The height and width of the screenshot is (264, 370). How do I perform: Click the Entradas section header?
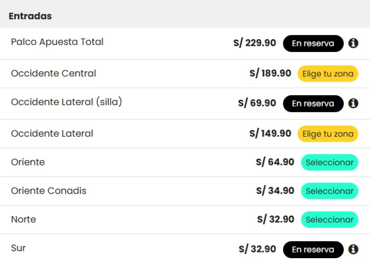tap(30, 16)
